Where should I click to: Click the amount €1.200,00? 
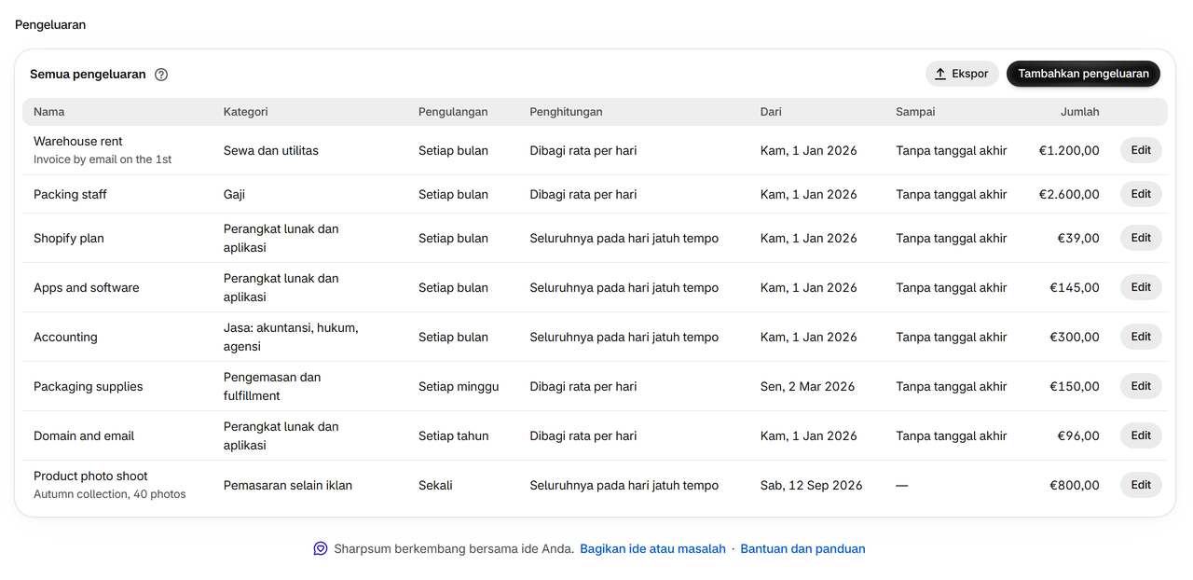pos(1069,151)
